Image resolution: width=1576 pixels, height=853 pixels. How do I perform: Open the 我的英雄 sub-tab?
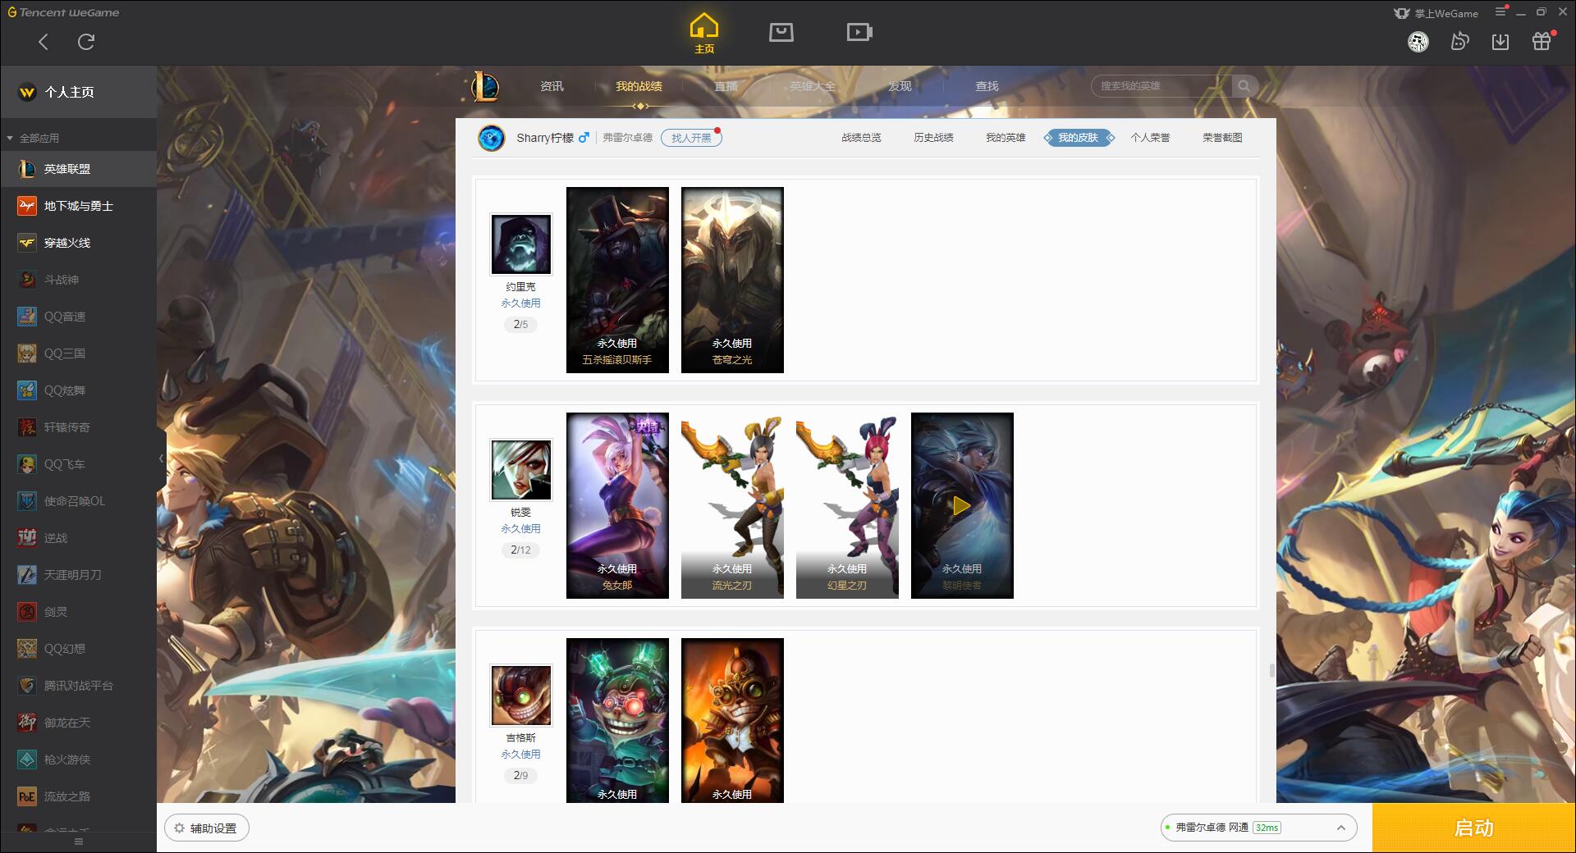tap(1006, 138)
